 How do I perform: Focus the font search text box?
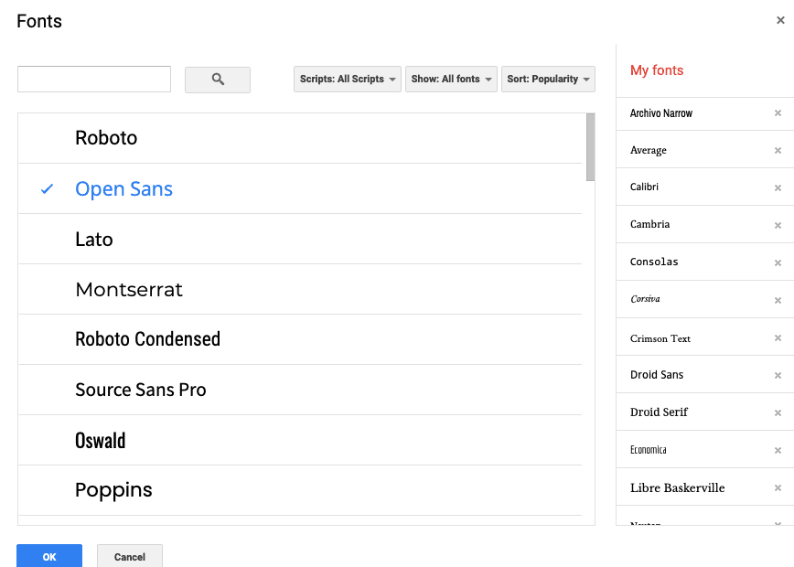pyautogui.click(x=94, y=79)
